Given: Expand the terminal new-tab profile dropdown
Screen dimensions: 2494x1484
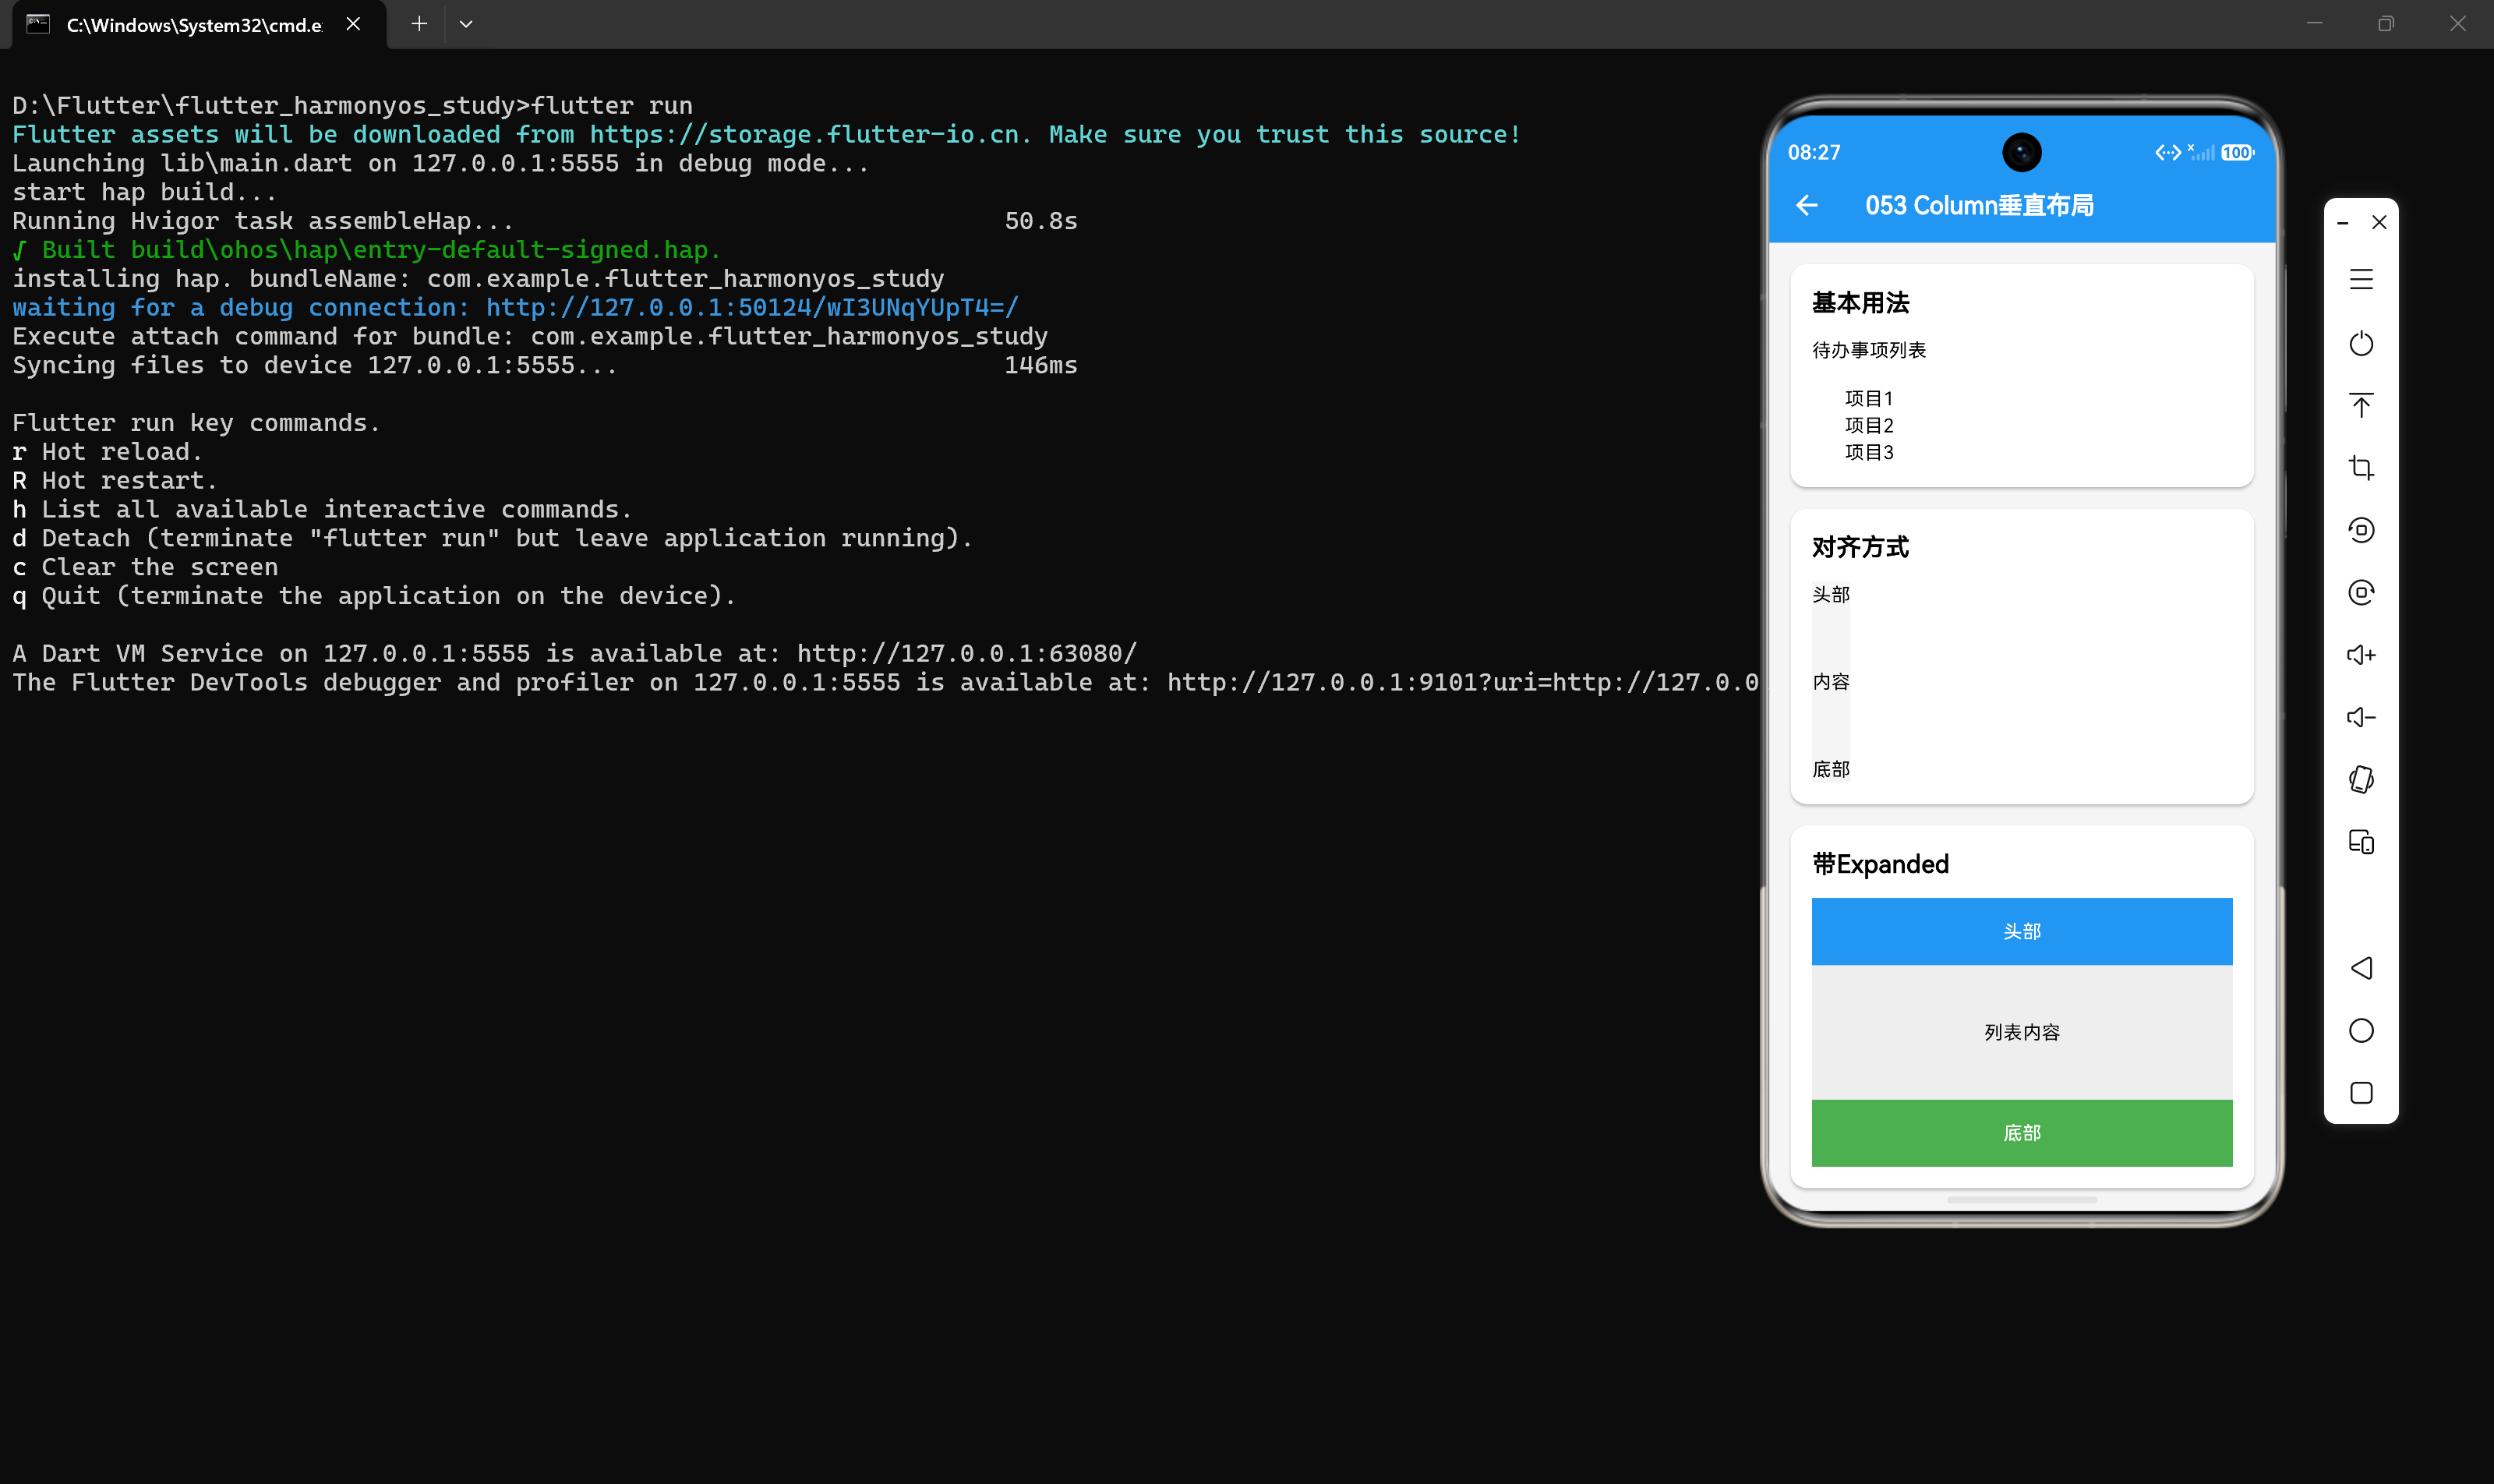Looking at the screenshot, I should click(x=466, y=24).
